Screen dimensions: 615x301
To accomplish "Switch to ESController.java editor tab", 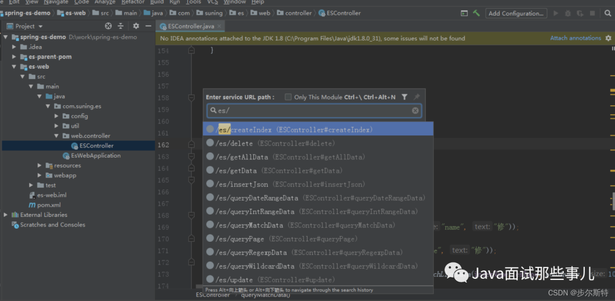I will click(x=189, y=26).
